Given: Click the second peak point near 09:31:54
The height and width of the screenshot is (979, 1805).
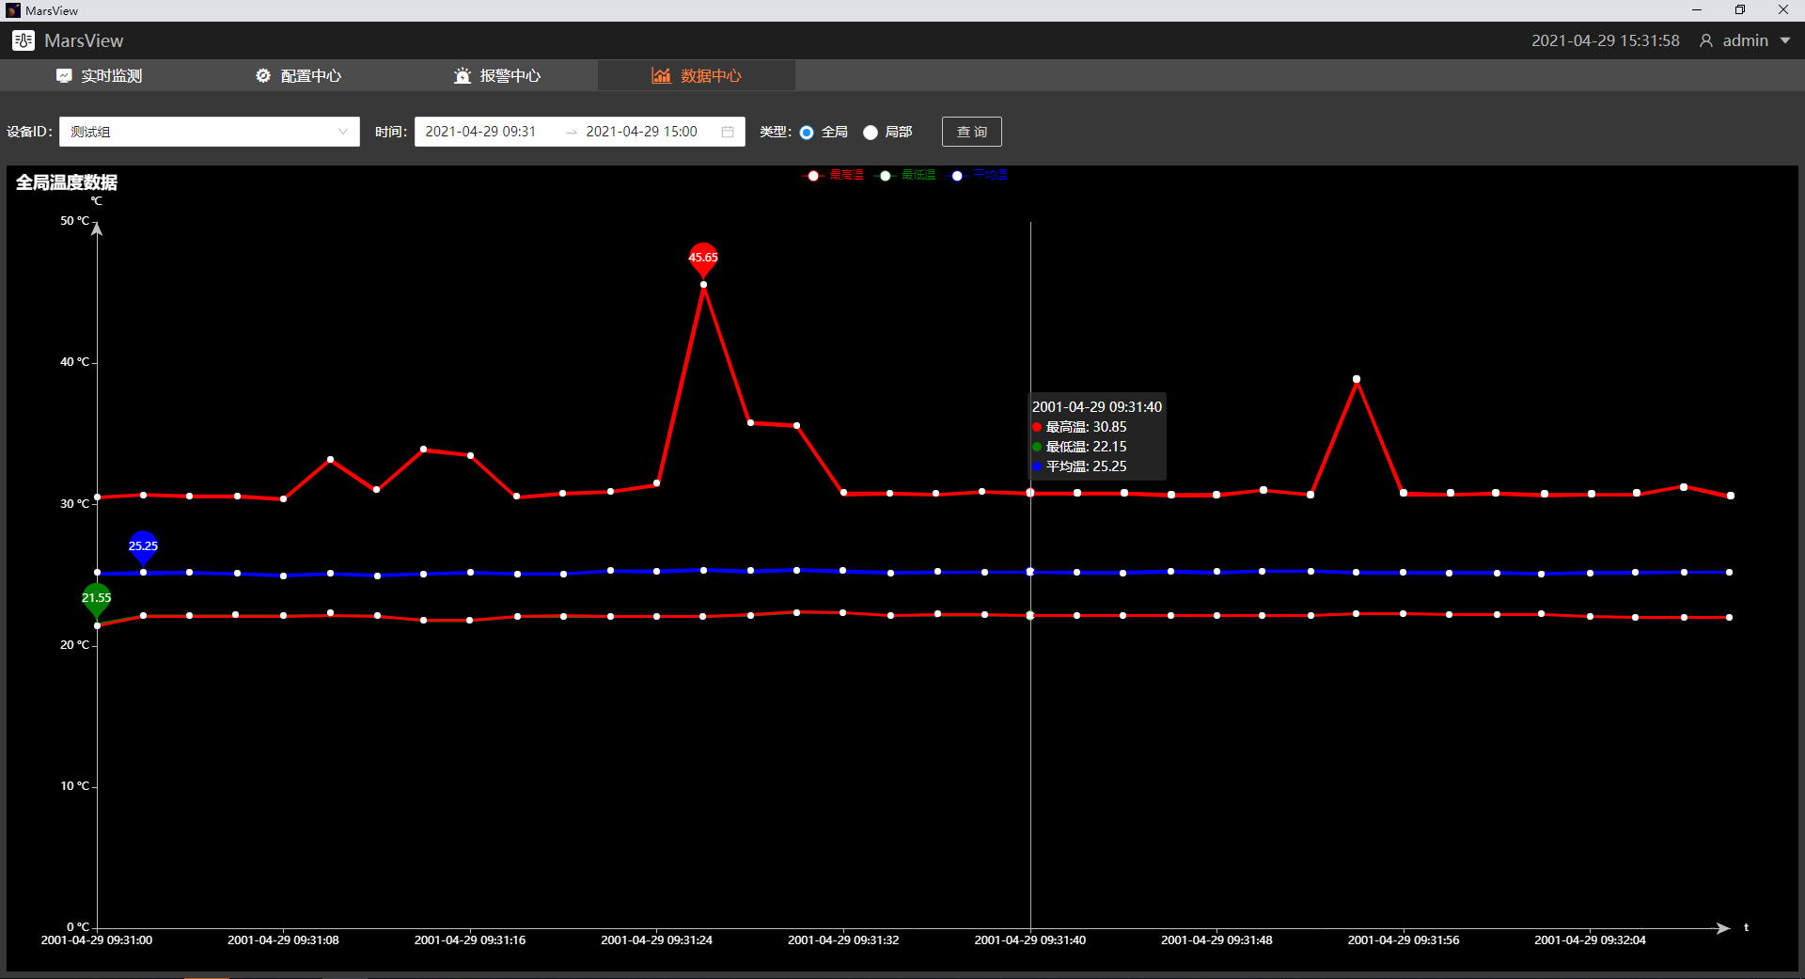Looking at the screenshot, I should tap(1357, 379).
